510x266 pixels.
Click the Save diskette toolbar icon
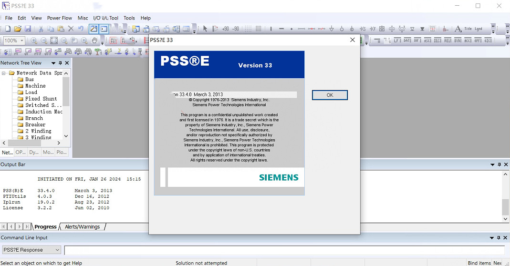click(28, 29)
